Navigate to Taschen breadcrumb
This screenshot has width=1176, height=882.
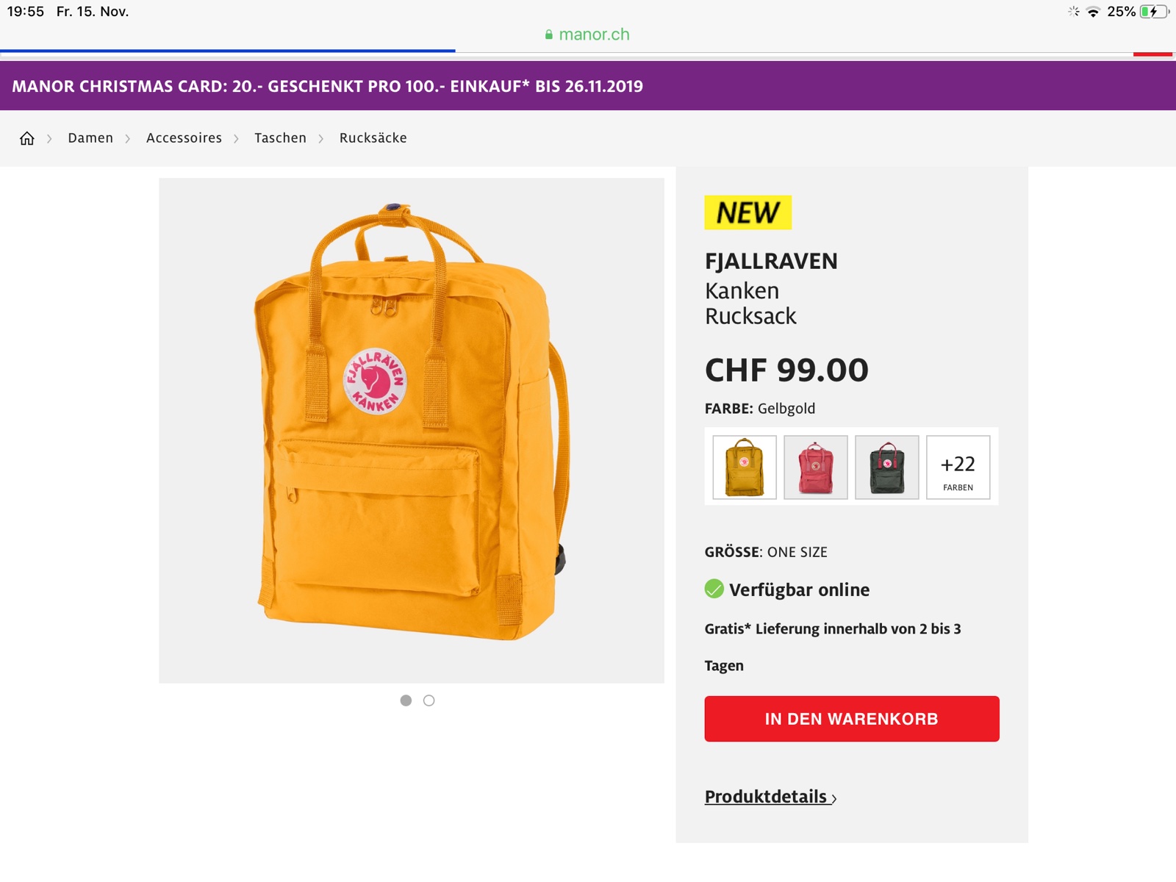[x=280, y=138]
